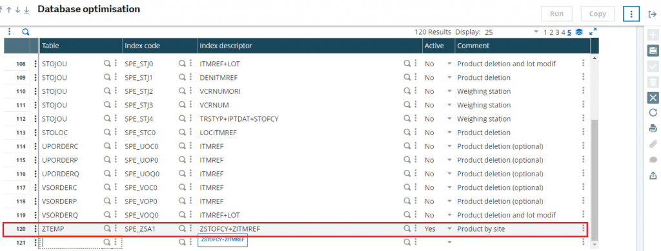Open row 113 actions menu
The width and height of the screenshot is (661, 251).
point(36,133)
